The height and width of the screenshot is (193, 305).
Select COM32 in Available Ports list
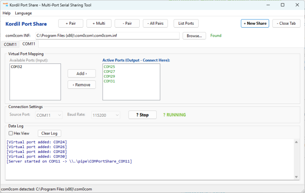tap(35, 67)
